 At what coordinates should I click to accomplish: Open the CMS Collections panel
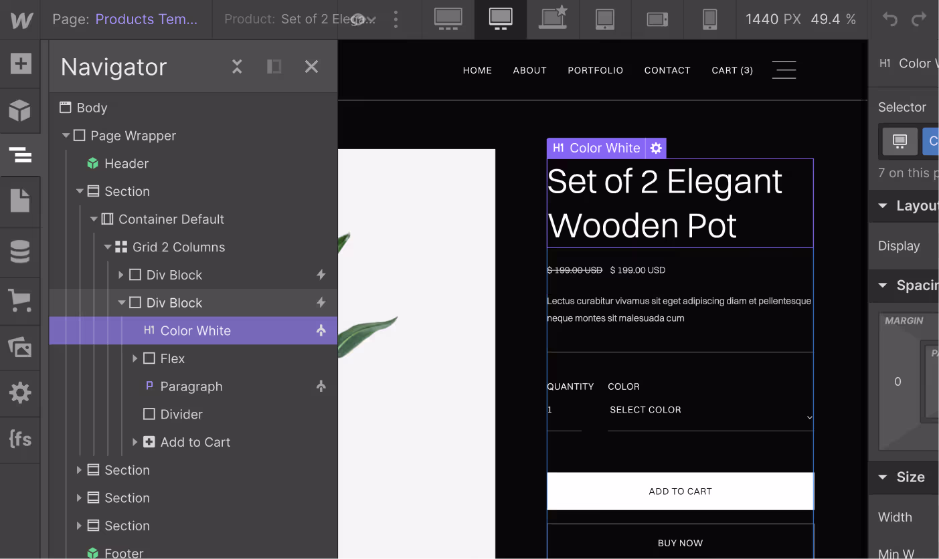pyautogui.click(x=20, y=252)
